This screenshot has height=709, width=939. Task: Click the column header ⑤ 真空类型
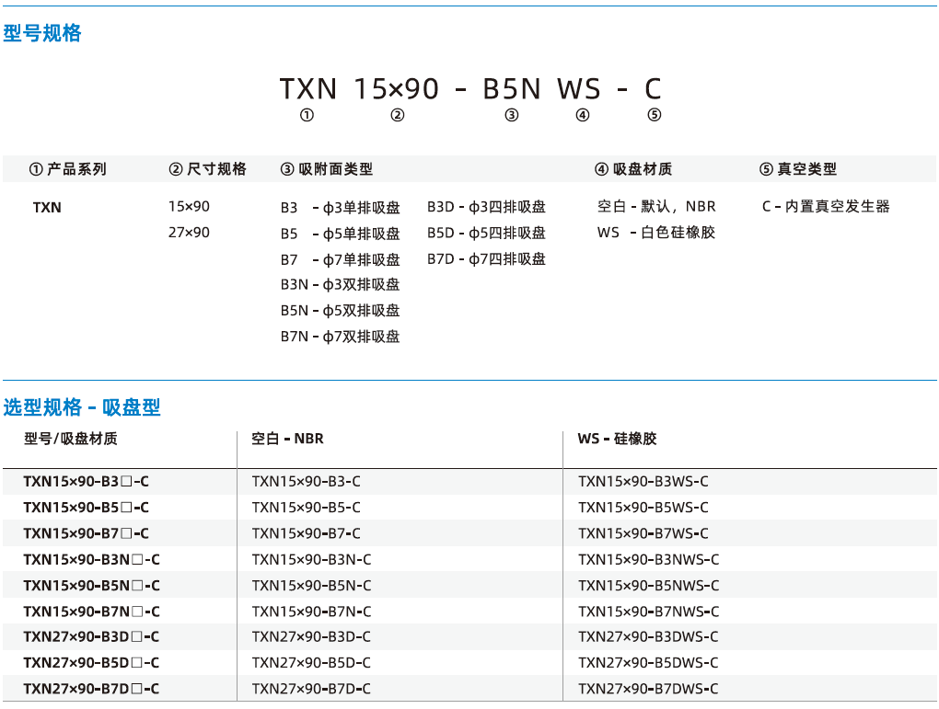[797, 169]
